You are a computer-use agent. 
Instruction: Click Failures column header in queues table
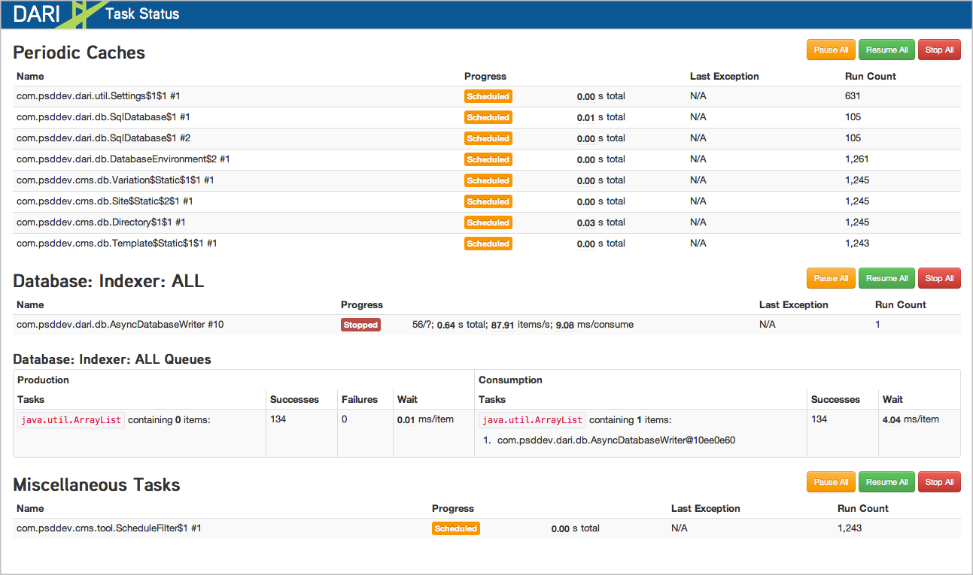(x=360, y=399)
